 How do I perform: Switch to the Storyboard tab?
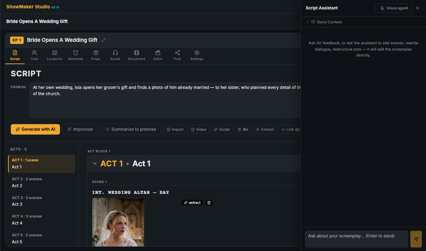tap(136, 55)
